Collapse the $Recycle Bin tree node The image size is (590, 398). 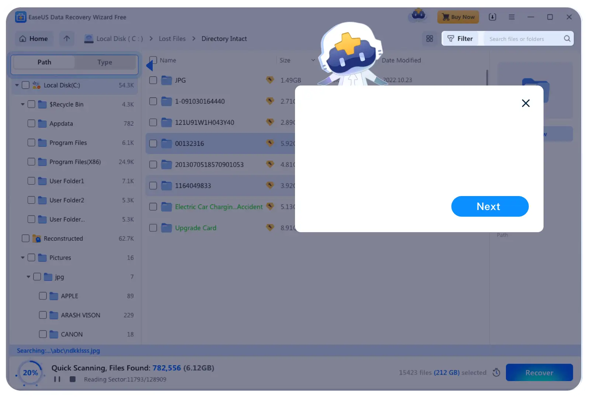pyautogui.click(x=23, y=104)
